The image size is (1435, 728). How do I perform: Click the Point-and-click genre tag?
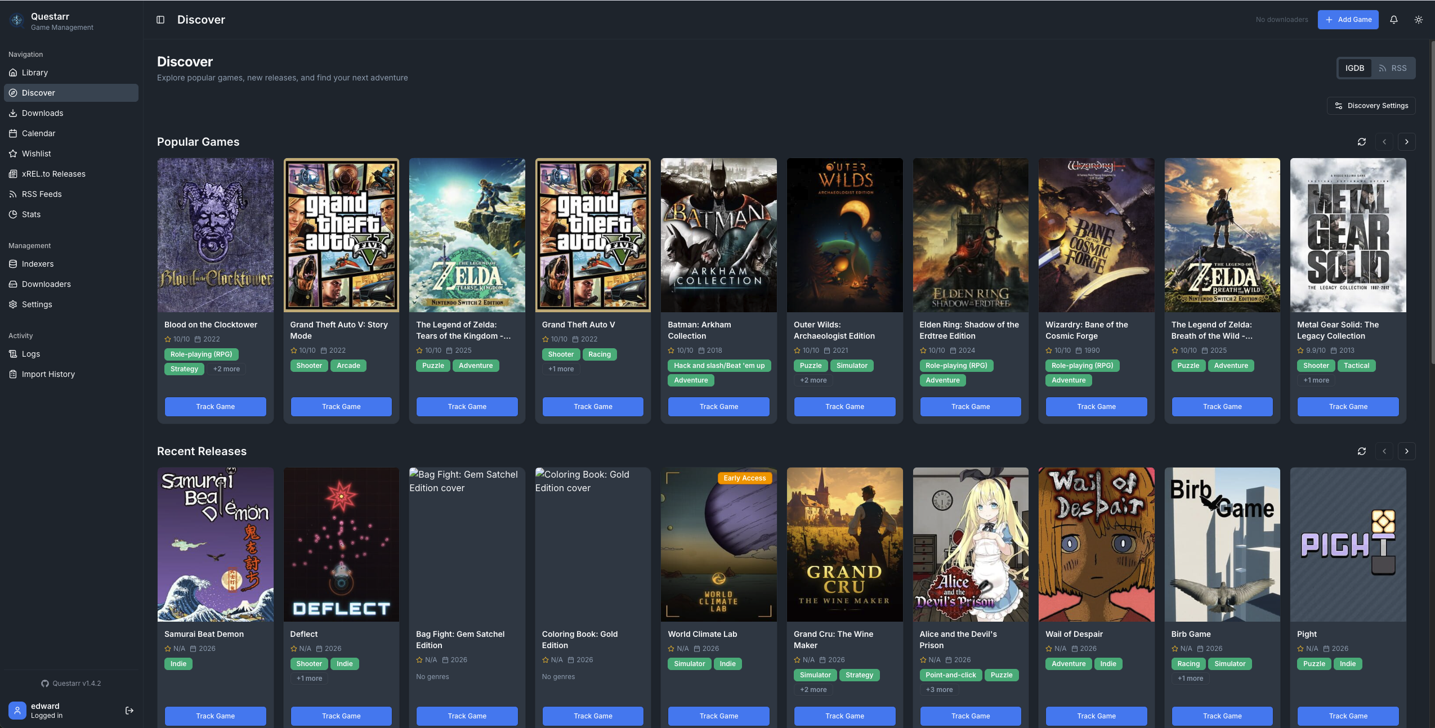(x=951, y=675)
